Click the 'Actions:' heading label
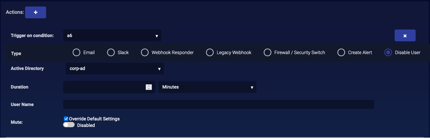The image size is (430, 140). click(15, 12)
